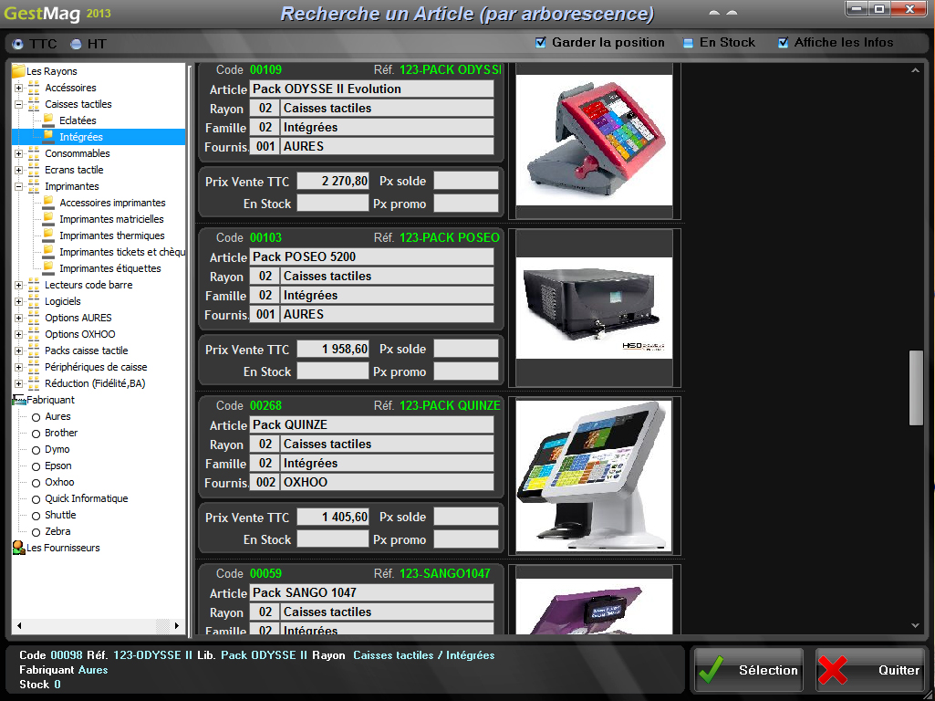The width and height of the screenshot is (935, 701).
Task: Click the Lecteurs code barre category icon
Action: (34, 285)
